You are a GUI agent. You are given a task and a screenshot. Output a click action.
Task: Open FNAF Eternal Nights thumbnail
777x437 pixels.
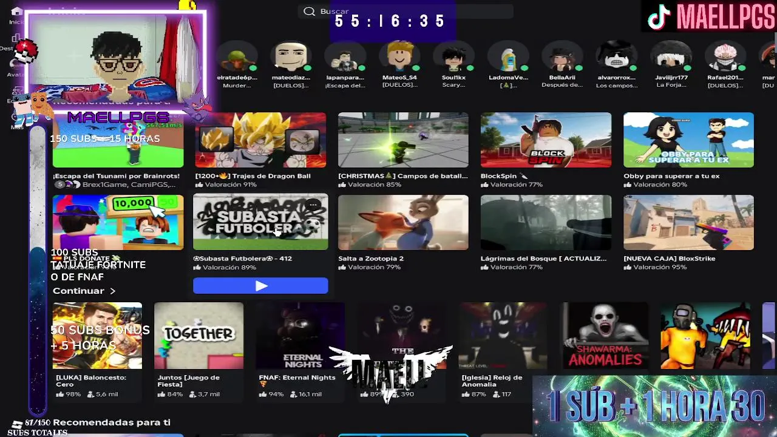300,336
